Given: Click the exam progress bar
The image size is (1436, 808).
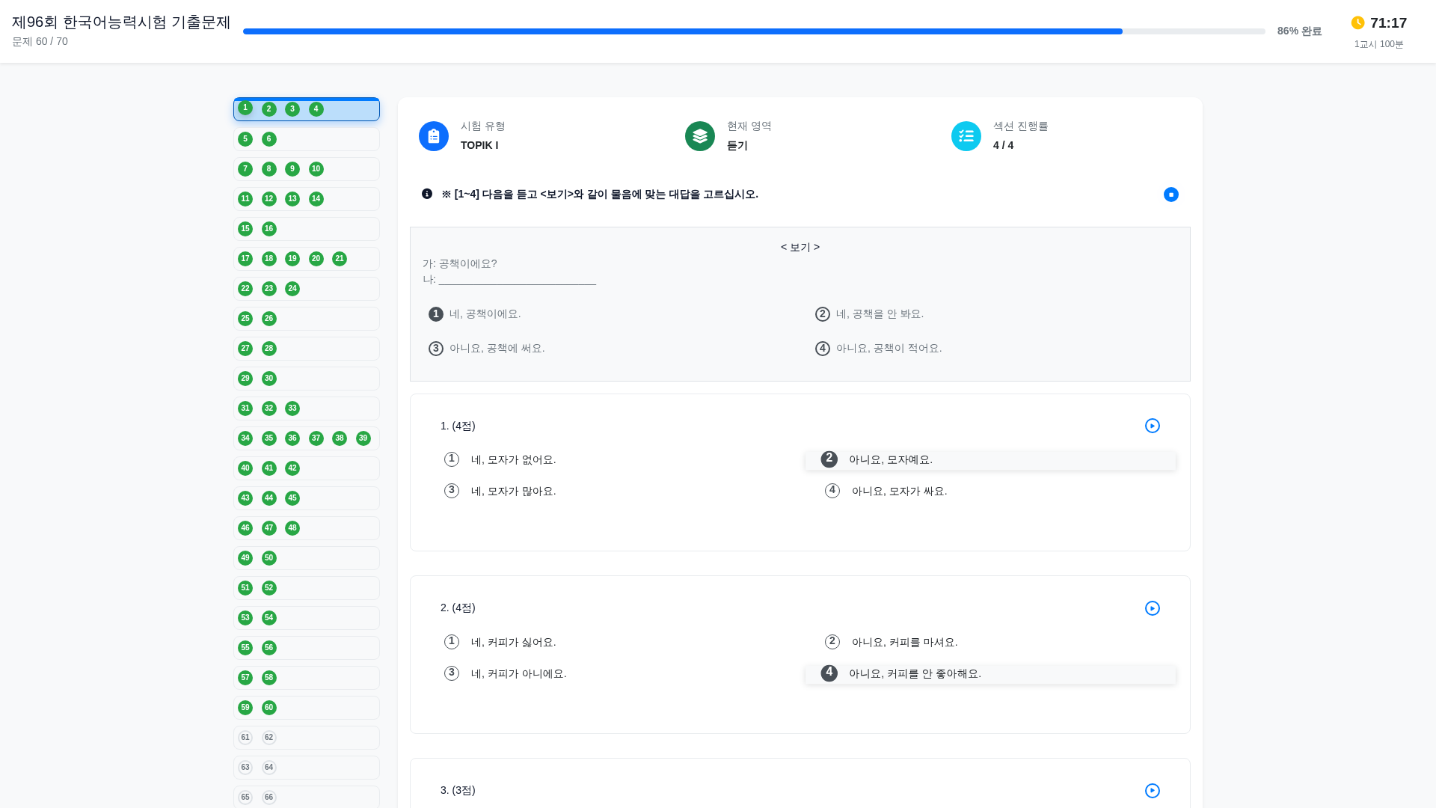Looking at the screenshot, I should 754,31.
